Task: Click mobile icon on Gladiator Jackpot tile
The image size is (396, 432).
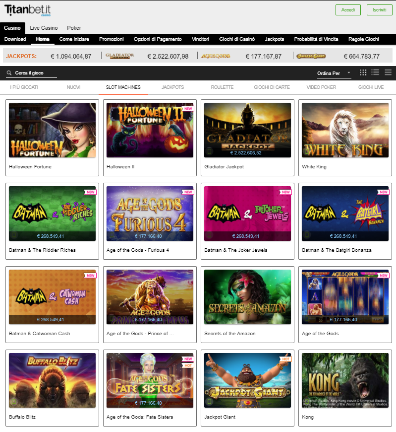Action: [x=209, y=151]
